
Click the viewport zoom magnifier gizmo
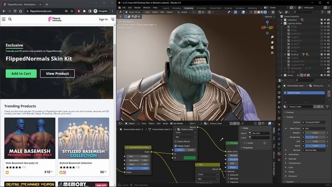[272, 37]
